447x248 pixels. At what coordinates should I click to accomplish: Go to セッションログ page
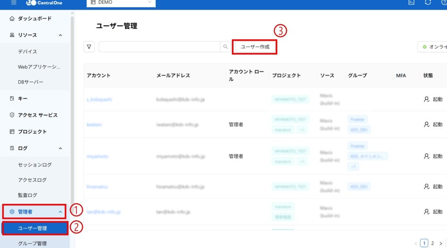pos(35,165)
